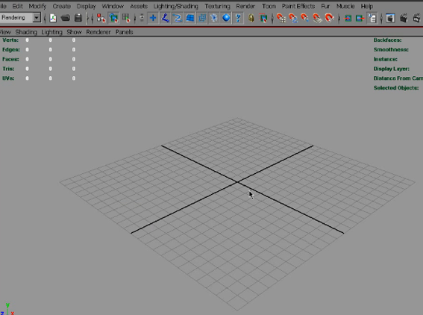423x315 pixels.
Task: Render the current frame clapperboard icon
Action: pos(404,18)
